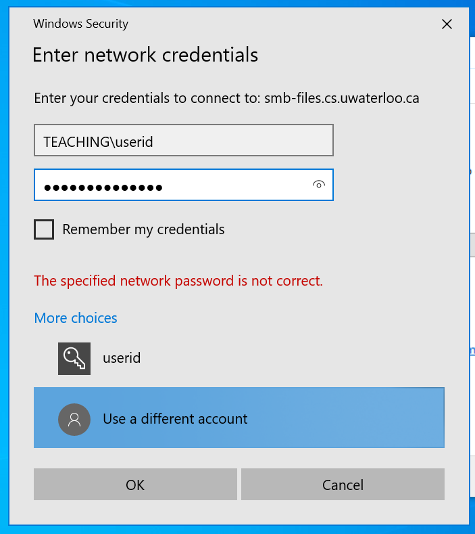475x534 pixels.
Task: Click the 'Enter your credentials to connect to' text
Action: (x=147, y=98)
